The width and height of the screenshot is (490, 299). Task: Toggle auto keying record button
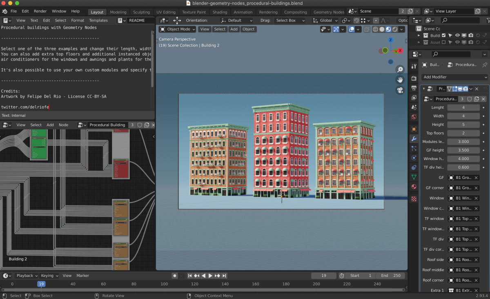click(x=175, y=276)
